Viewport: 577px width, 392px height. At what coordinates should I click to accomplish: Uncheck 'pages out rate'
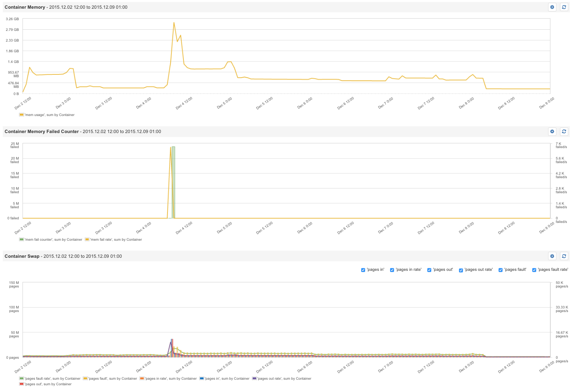[461, 270]
